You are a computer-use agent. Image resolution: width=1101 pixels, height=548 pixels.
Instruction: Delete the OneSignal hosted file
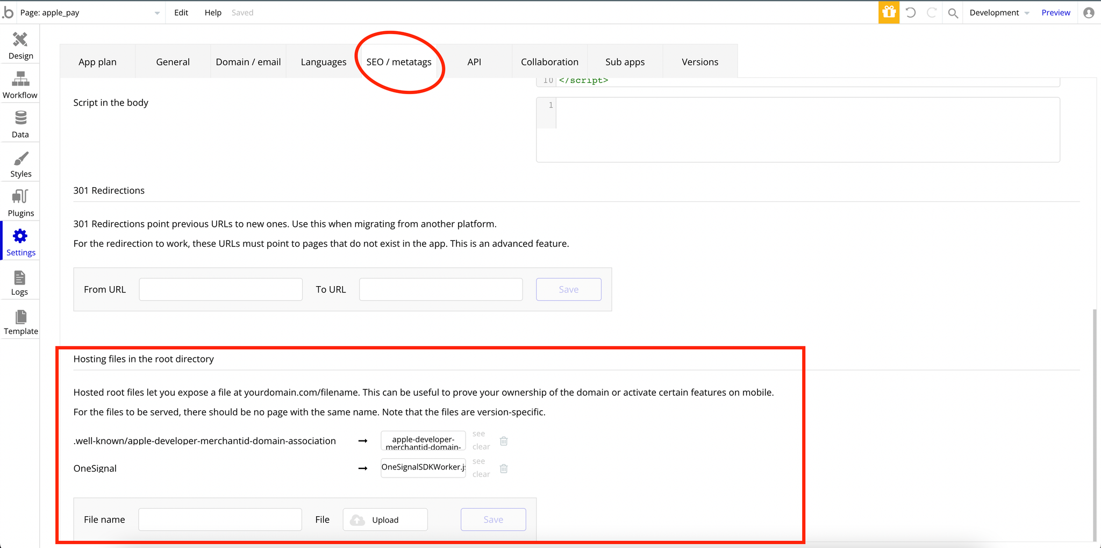(x=504, y=468)
